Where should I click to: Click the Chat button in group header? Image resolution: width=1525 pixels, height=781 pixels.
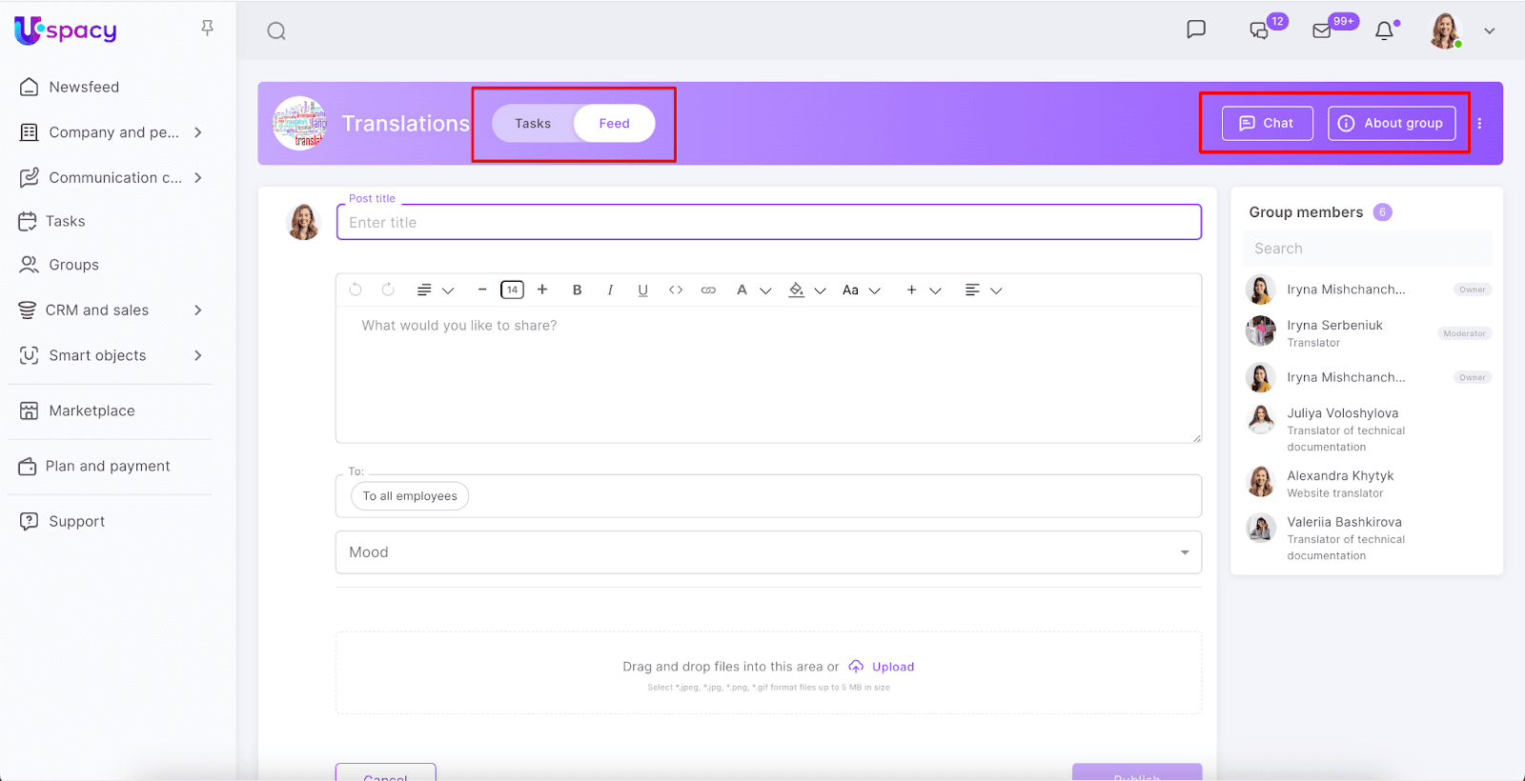[x=1267, y=123]
